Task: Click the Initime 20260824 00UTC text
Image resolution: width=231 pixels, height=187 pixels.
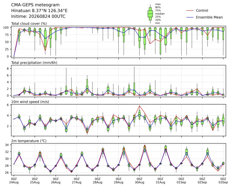Action: coord(38,16)
